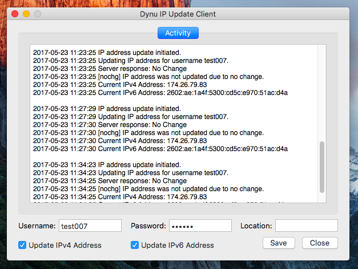Click the 'Username:' label
The height and width of the screenshot is (269, 358).
click(37, 226)
